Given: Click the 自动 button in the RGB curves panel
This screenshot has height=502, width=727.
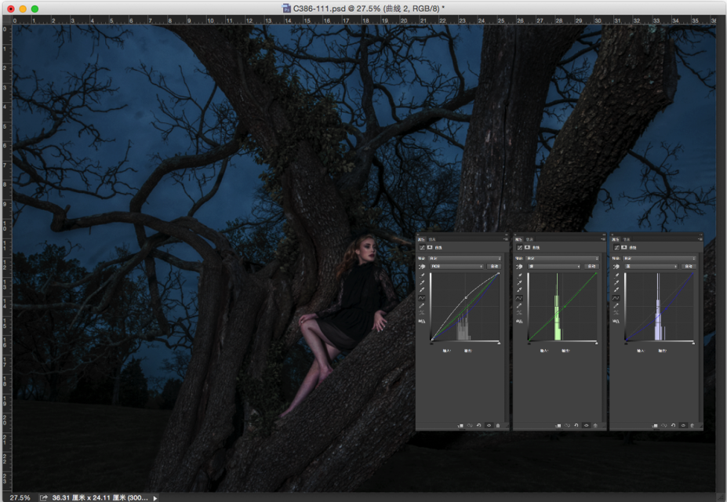Looking at the screenshot, I should (x=494, y=267).
